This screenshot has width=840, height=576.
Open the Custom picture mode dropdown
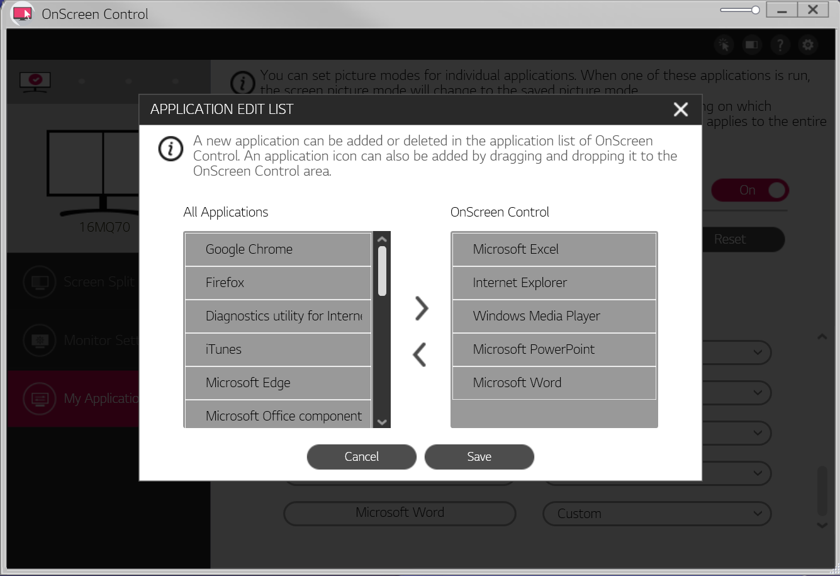[656, 514]
